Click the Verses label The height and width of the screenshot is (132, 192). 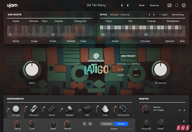(115, 41)
